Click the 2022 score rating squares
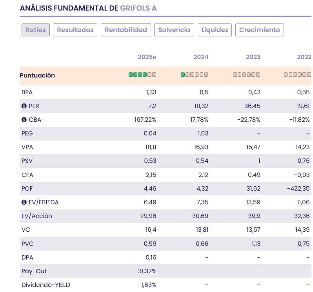Viewport: 313px width, 292px height. point(297,75)
